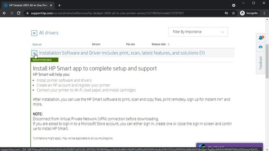
Task: Click the address bar URL
Action: (x=107, y=13)
